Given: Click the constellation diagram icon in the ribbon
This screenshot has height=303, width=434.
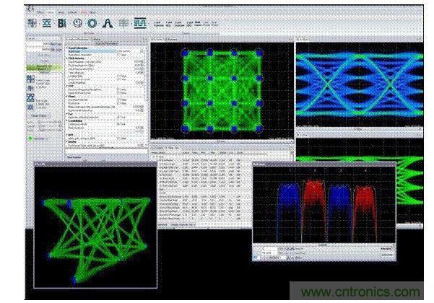Looking at the screenshot, I should (31, 22).
